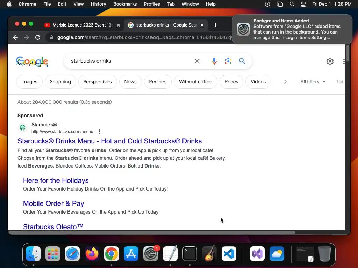Open the Profiles menu
Screen dimensions: 358x268
point(152,4)
